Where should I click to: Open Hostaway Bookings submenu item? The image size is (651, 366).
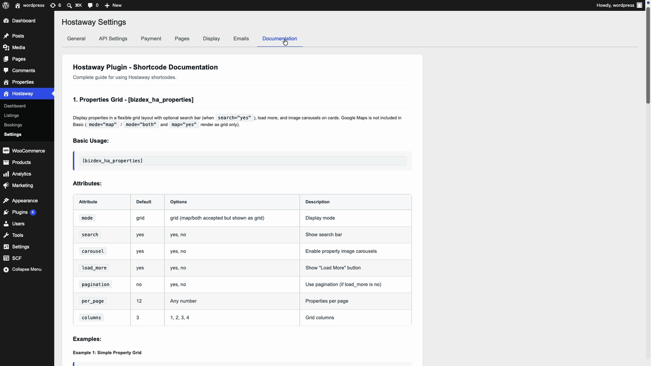coord(13,125)
